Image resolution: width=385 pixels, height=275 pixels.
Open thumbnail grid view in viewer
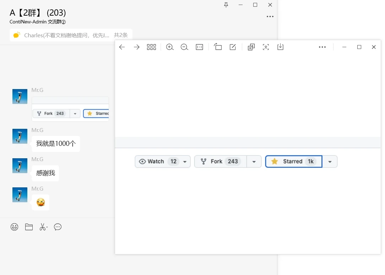[x=151, y=47]
